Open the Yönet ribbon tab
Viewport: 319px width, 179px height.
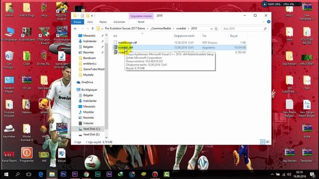[x=141, y=22]
